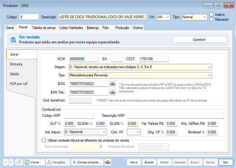Open the Lotes/Validades tab
The width and height of the screenshot is (236, 168).
pos(71,28)
